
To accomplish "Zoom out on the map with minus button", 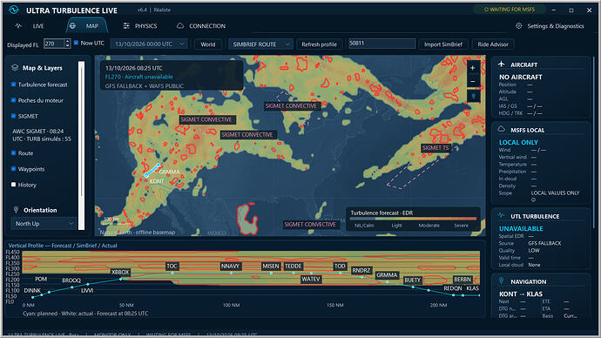I will click(x=473, y=82).
